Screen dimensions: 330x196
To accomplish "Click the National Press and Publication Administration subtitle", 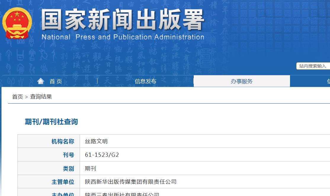I will pos(123,37).
